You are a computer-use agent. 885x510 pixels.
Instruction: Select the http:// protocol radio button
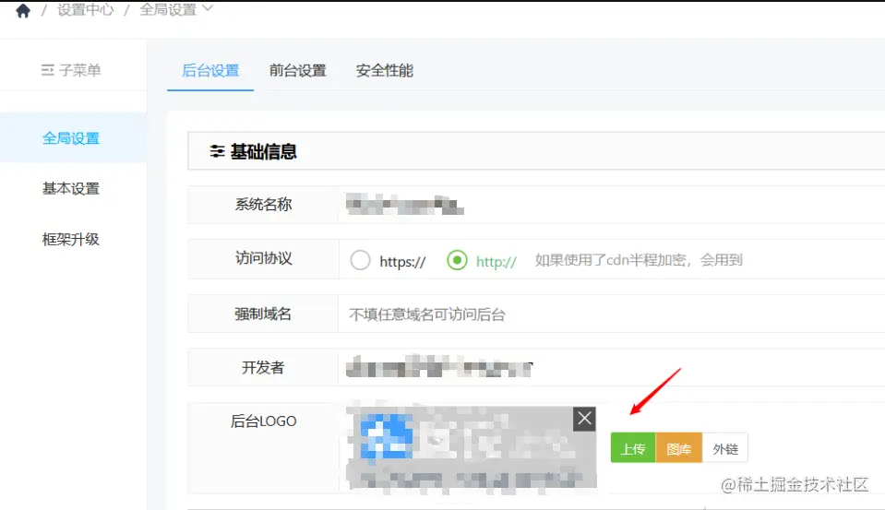point(457,260)
